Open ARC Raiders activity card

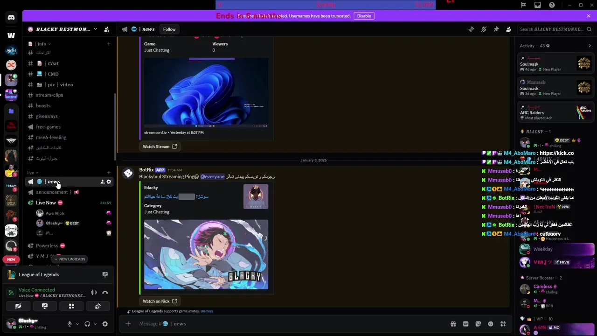pyautogui.click(x=556, y=112)
